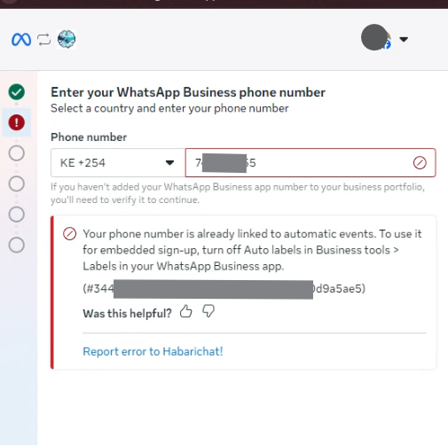Image resolution: width=448 pixels, height=445 pixels.
Task: Click into the phone number input field
Action: [x=310, y=162]
